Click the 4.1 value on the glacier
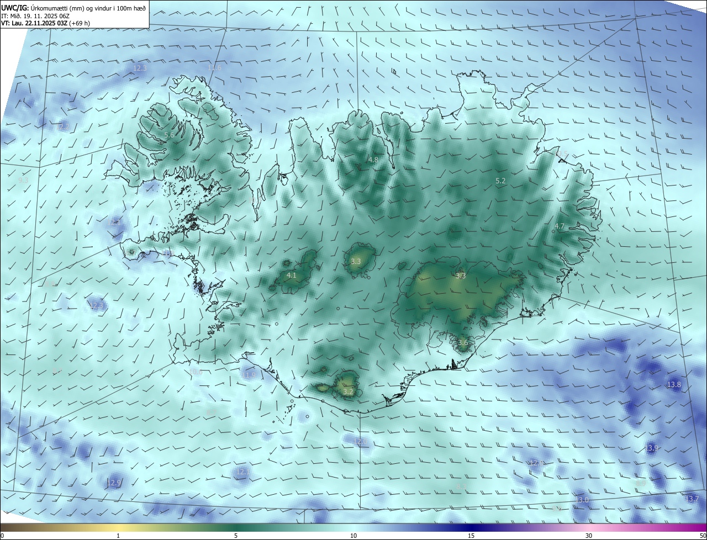Screen dimensions: 707x540 click(292, 276)
